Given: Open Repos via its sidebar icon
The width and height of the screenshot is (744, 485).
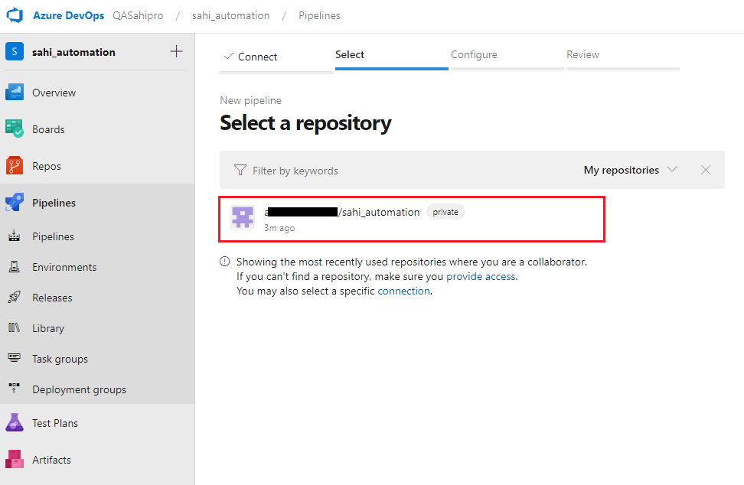Looking at the screenshot, I should pos(15,166).
